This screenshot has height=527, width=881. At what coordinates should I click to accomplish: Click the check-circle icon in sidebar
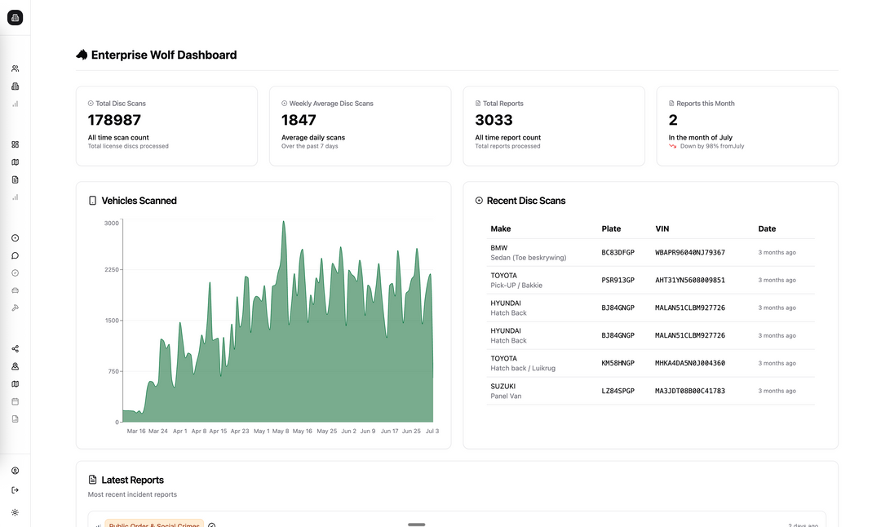[x=15, y=273]
